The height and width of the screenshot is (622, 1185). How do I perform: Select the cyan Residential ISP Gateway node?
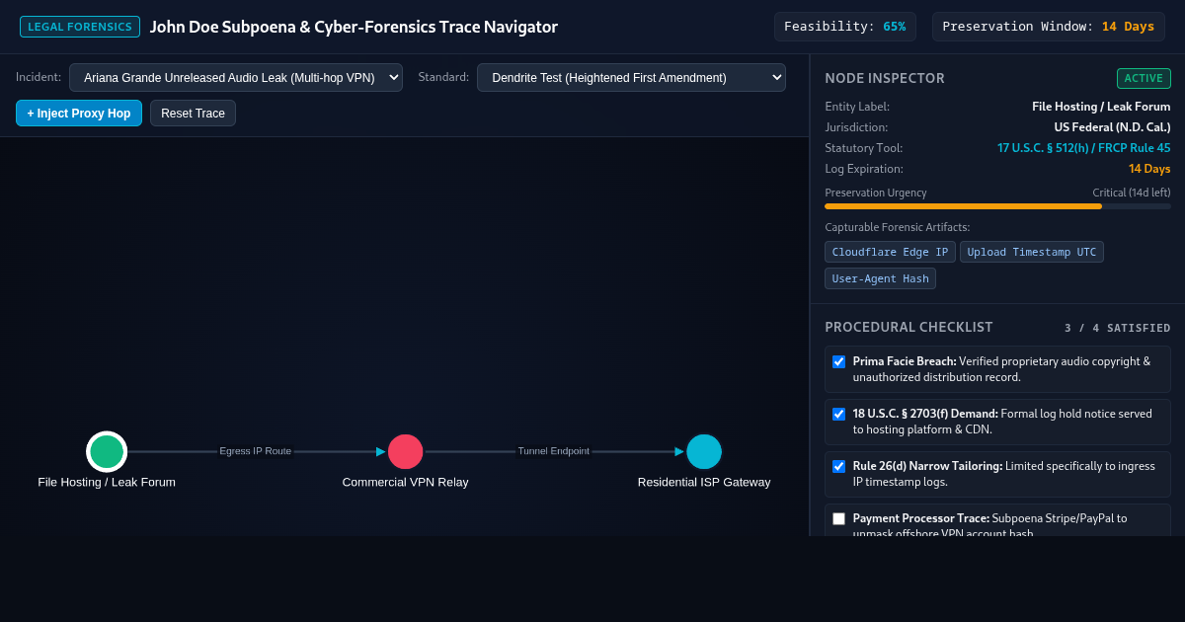pos(704,452)
